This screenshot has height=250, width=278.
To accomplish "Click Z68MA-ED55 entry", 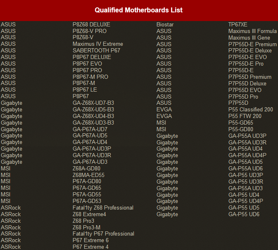I will (x=88, y=175).
